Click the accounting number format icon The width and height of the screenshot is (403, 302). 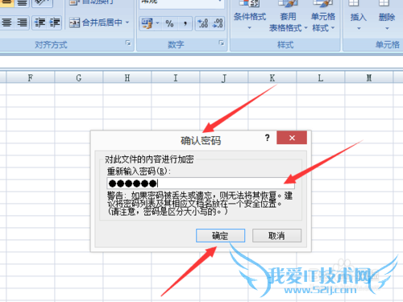(x=147, y=23)
